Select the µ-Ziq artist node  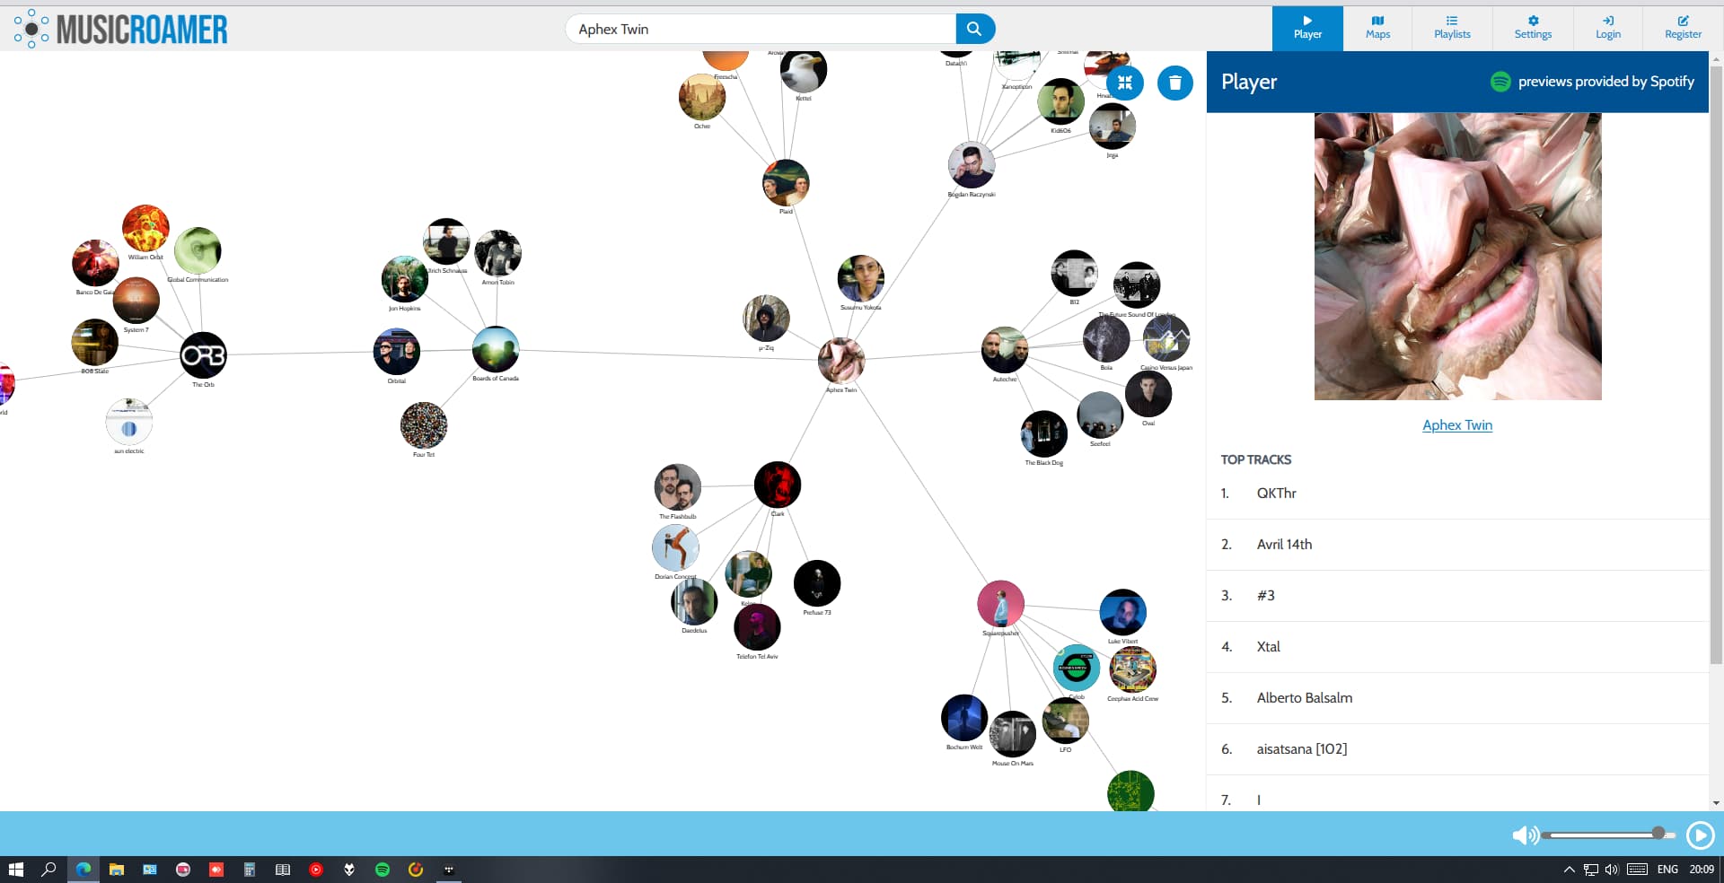coord(766,319)
